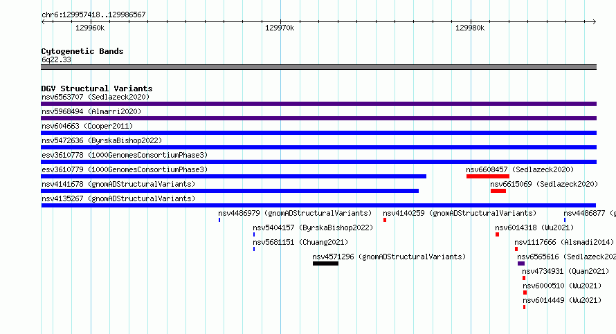Viewport: 616px width, 334px height.
Task: Click the left arrowhead of the ruler
Action: 43,22
